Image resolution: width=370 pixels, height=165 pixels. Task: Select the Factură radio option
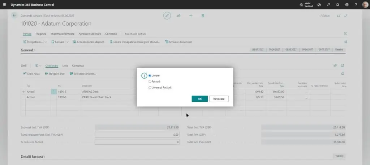(x=150, y=81)
